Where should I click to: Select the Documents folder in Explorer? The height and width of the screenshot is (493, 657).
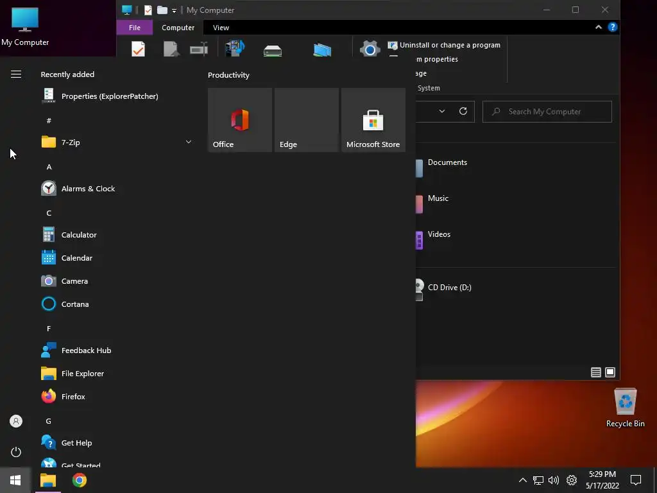(447, 162)
